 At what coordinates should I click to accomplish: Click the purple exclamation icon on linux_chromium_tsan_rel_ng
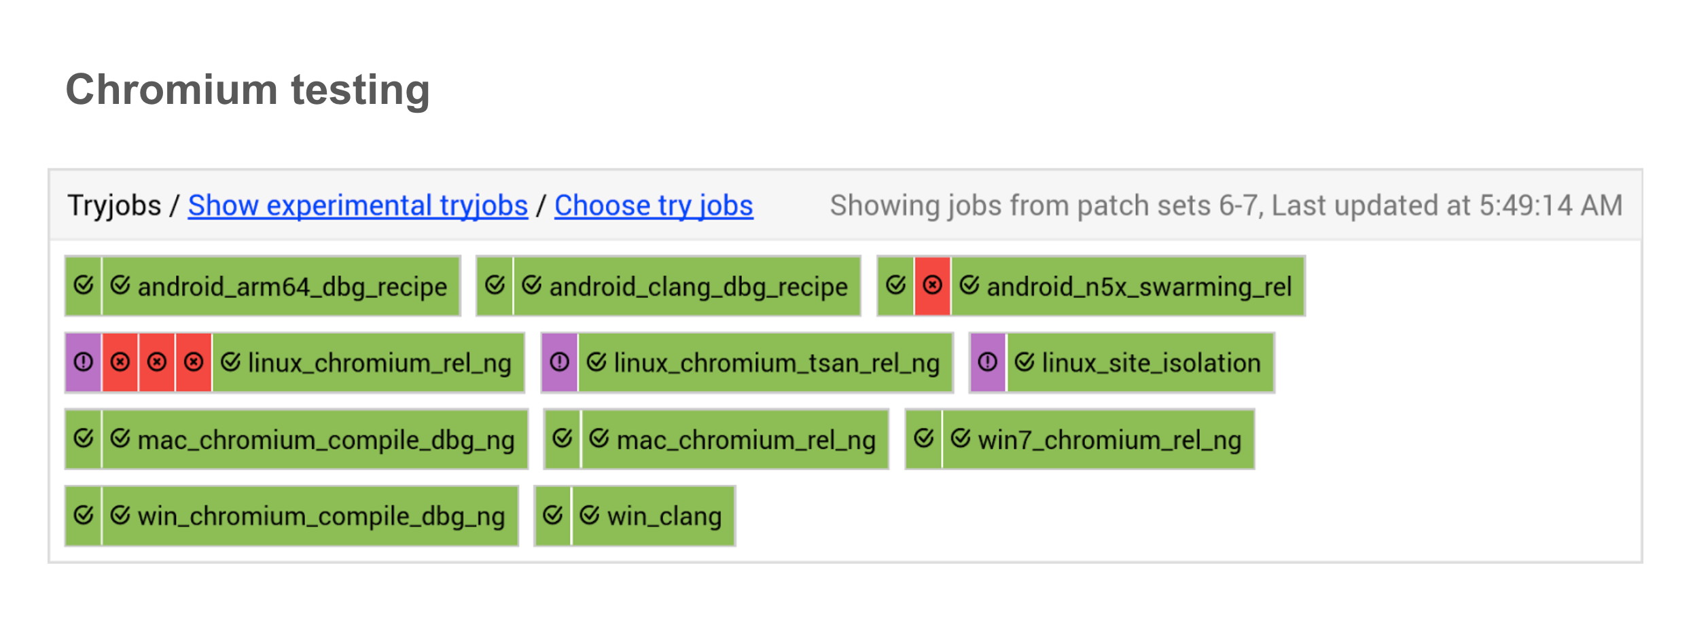560,362
